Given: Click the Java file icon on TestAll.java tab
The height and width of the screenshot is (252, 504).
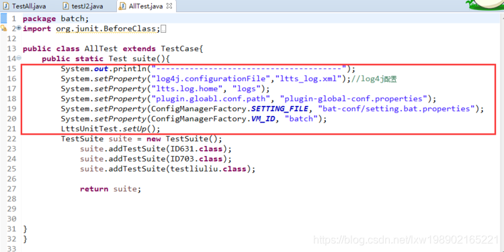Looking at the screenshot, I should pyautogui.click(x=6, y=6).
